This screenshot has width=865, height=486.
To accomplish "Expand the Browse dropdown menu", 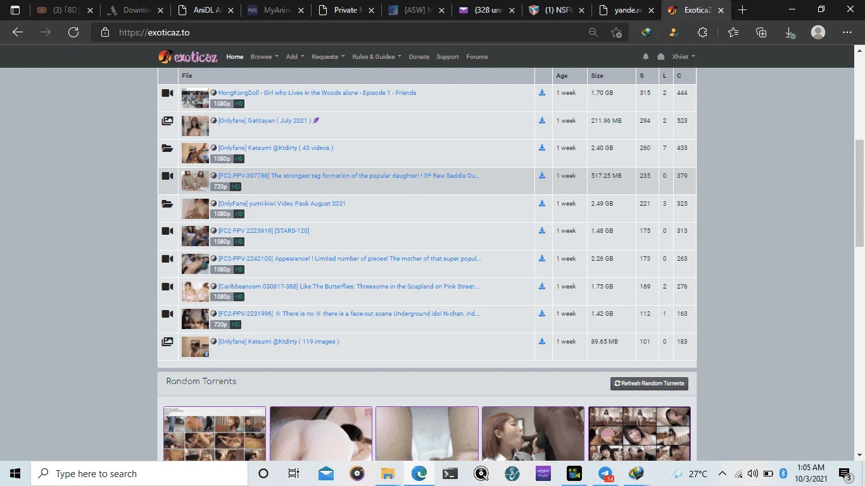I will (x=265, y=56).
